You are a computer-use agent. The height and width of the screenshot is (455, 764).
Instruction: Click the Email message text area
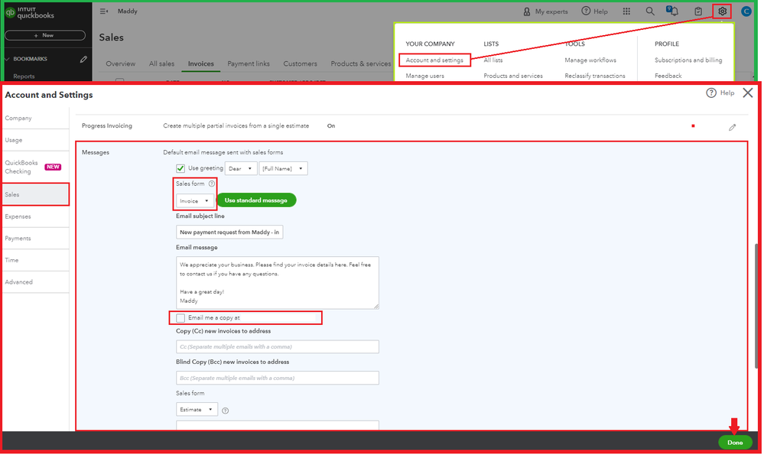pyautogui.click(x=278, y=282)
